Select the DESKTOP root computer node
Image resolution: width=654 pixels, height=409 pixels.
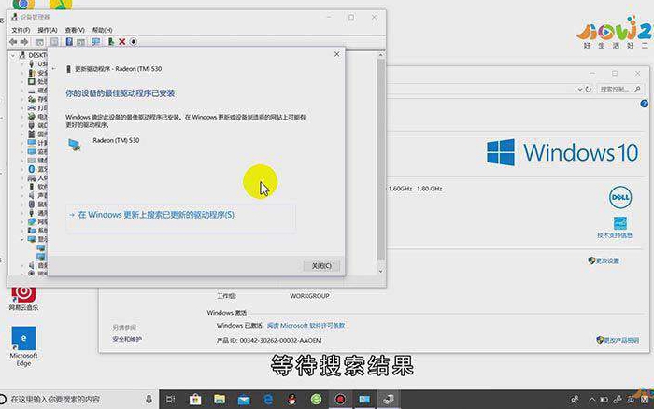[x=33, y=55]
